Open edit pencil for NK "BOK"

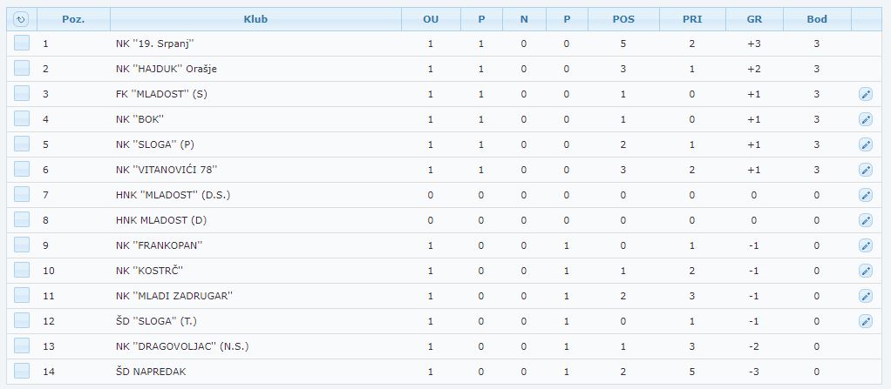[x=866, y=119]
